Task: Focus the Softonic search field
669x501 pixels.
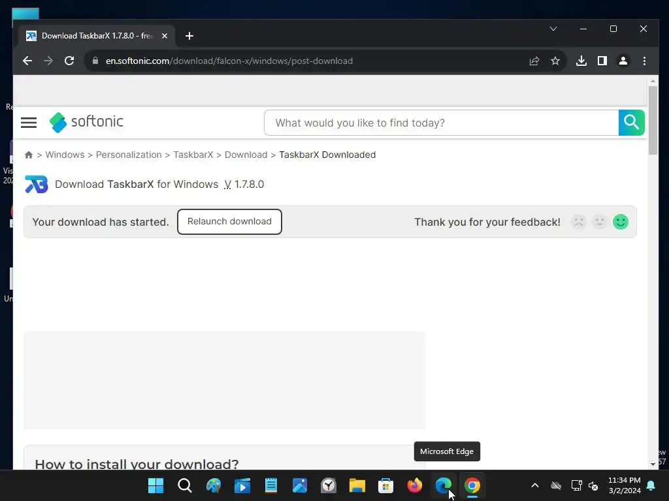Action: [x=441, y=123]
